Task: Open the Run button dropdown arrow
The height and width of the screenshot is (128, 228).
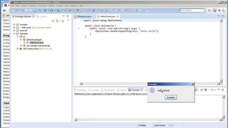Action: (55, 10)
